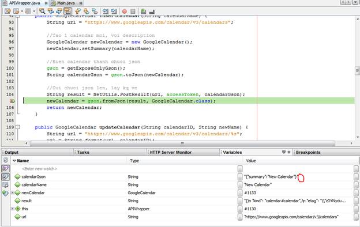The image size is (360, 227).
Task: Click editor horizontal scrollbar thumb
Action: click(182, 143)
